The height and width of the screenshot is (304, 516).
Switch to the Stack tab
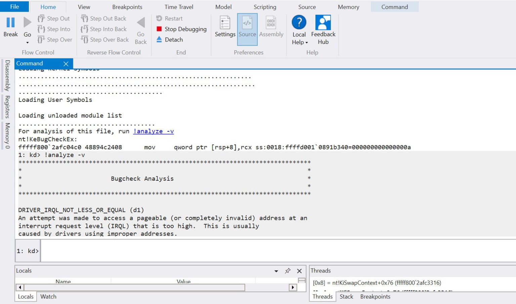coord(346,297)
